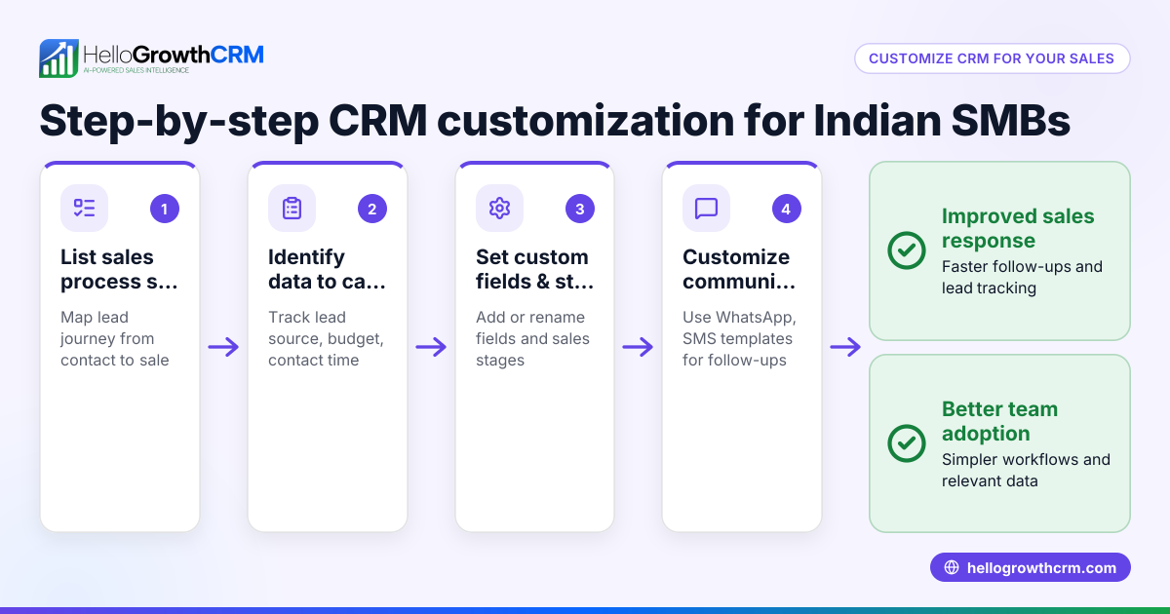Click 'Track lead source, budget, contact time' text
Image resolution: width=1170 pixels, height=614 pixels.
coord(326,338)
